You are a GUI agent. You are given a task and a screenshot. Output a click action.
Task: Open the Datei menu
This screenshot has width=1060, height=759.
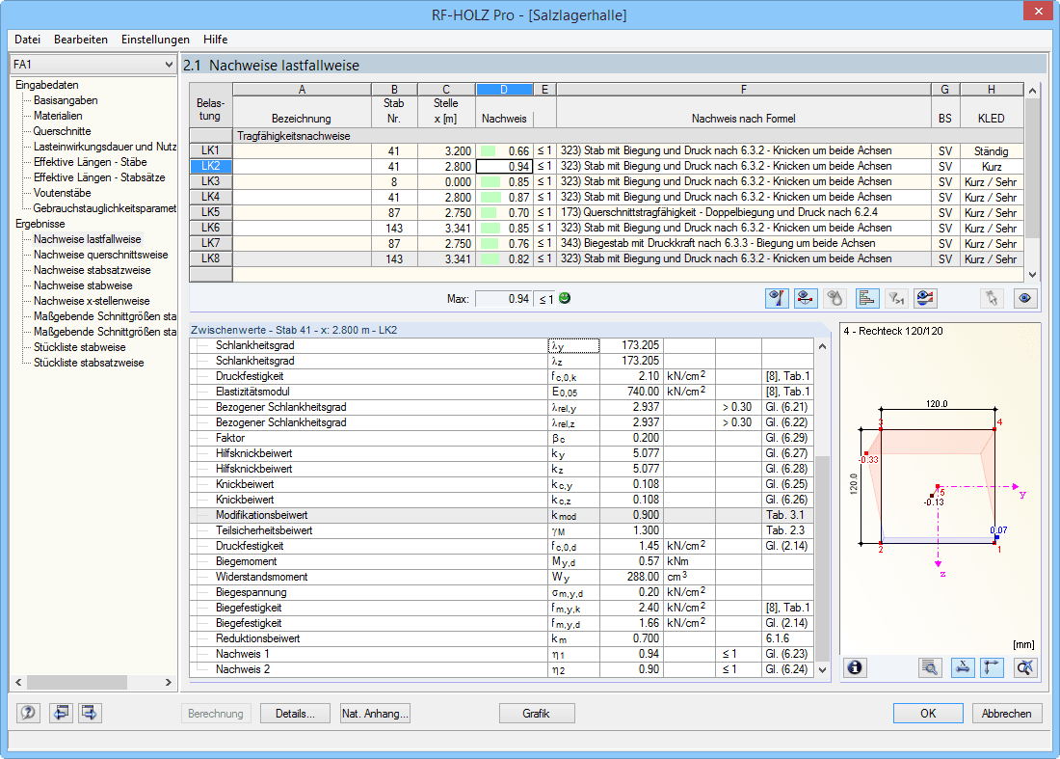(x=27, y=40)
